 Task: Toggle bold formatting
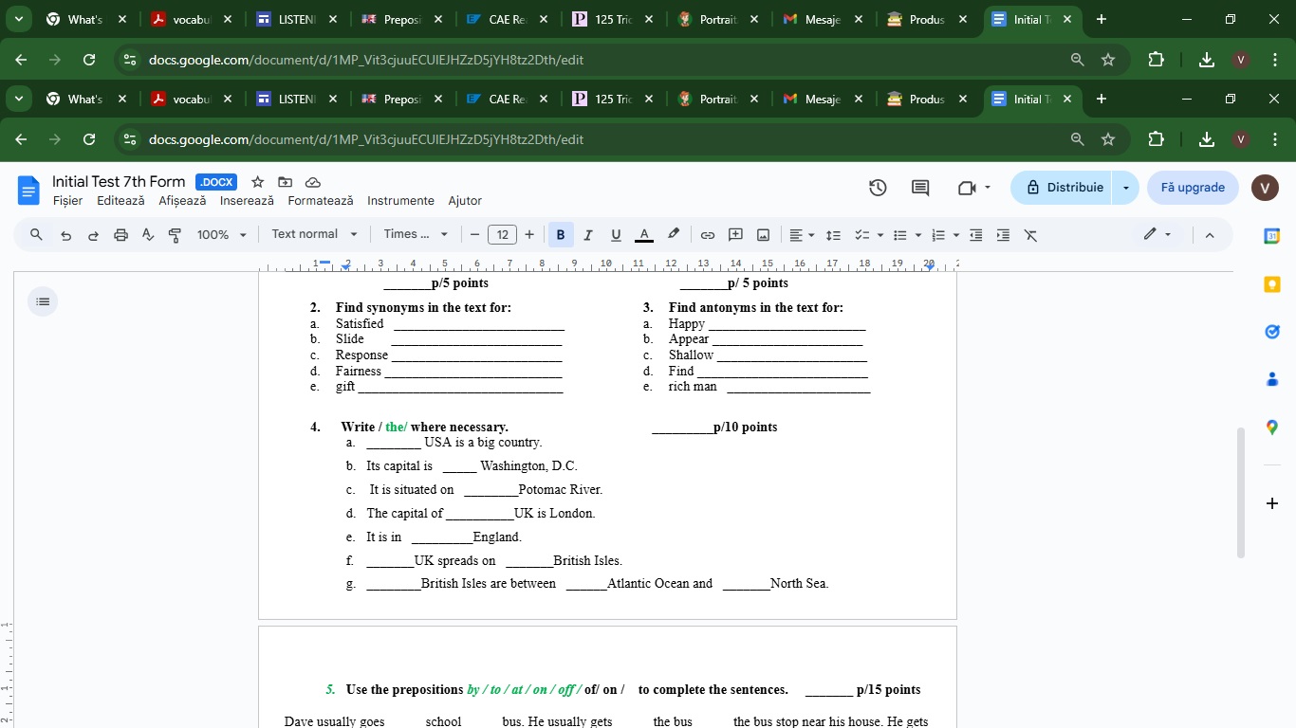(x=561, y=235)
